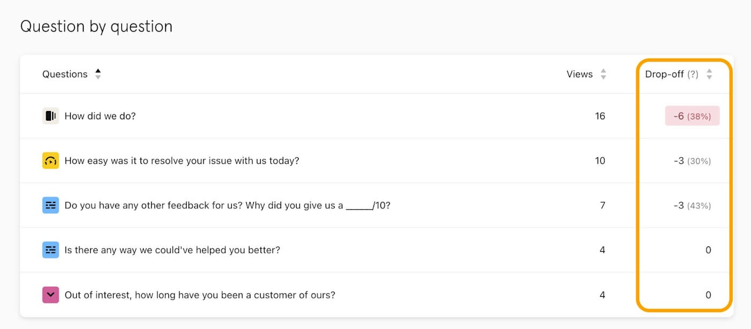
Task: Click the red -6 (38%) drop-off badge
Action: point(692,116)
